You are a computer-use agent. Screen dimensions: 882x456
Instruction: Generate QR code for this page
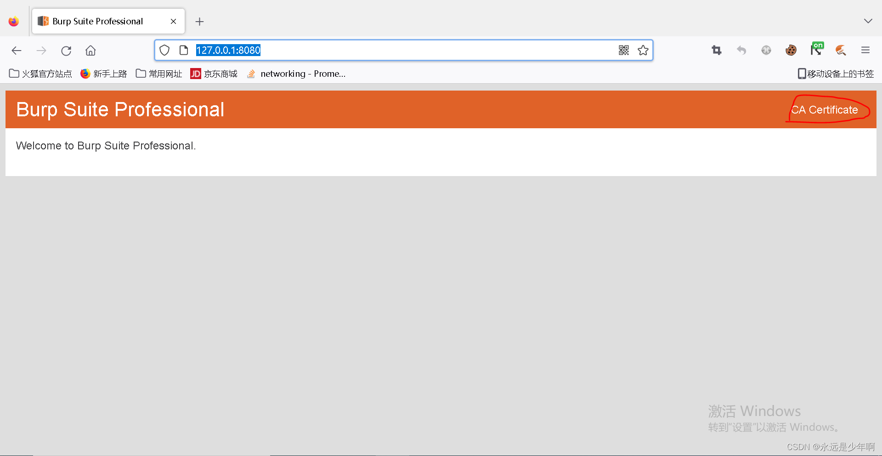point(623,50)
